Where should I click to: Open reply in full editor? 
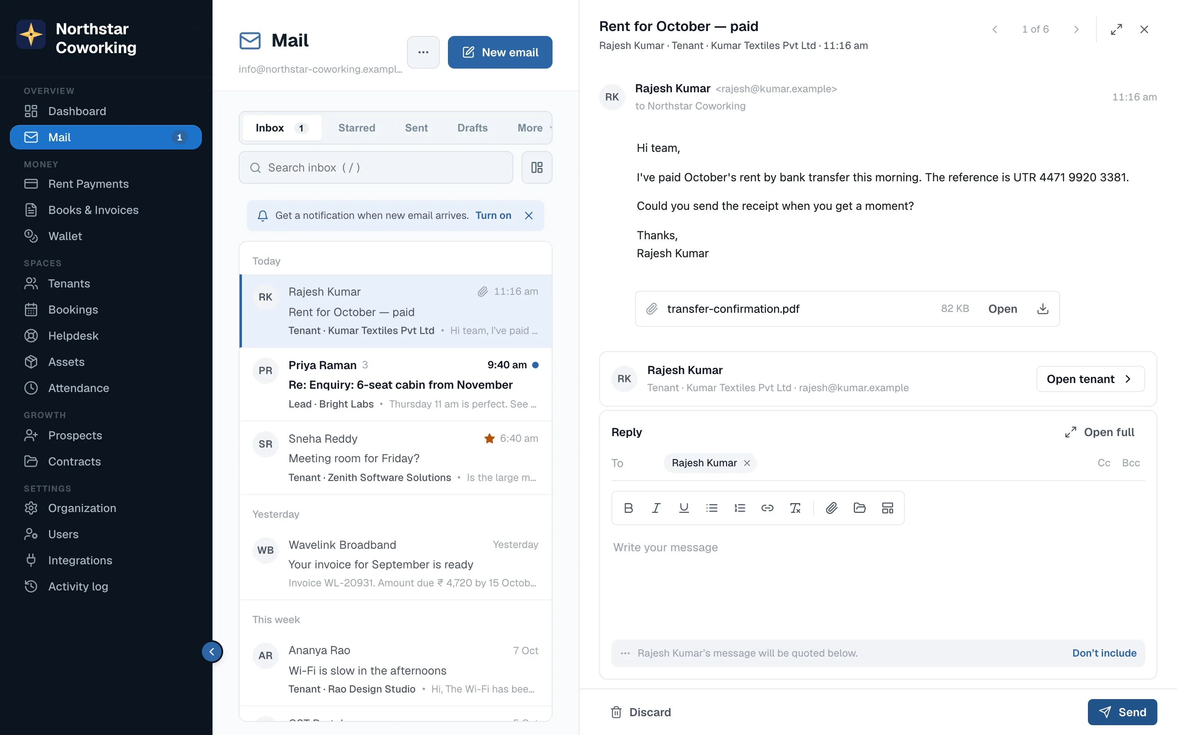point(1100,432)
